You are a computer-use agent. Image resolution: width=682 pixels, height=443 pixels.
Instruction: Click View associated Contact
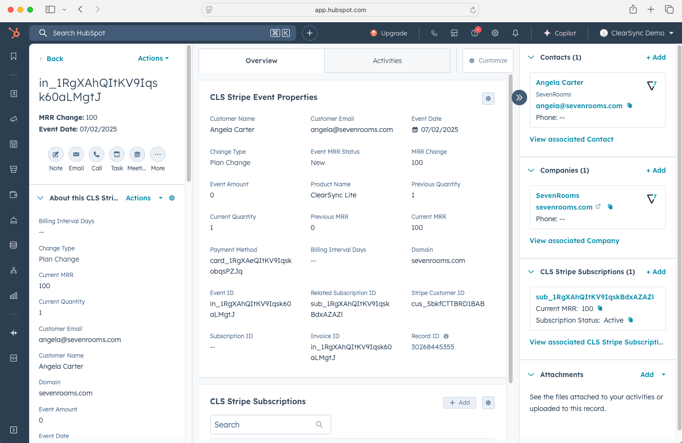tap(571, 139)
